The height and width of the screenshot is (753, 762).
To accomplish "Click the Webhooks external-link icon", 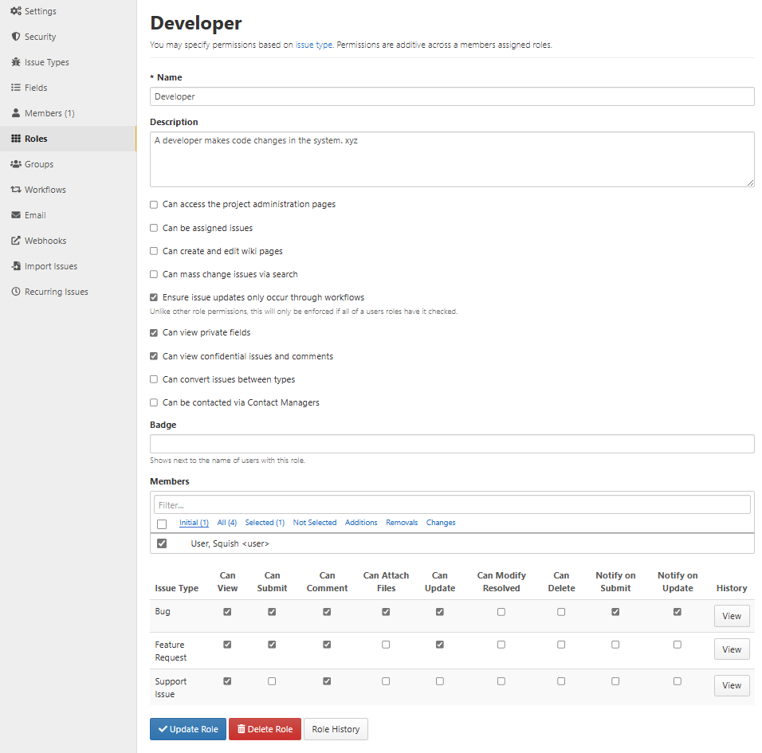I will (x=16, y=241).
